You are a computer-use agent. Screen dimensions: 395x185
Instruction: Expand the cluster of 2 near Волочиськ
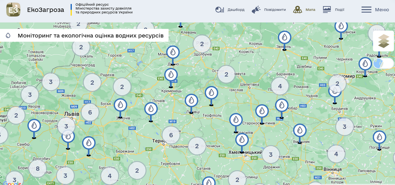coord(197,146)
